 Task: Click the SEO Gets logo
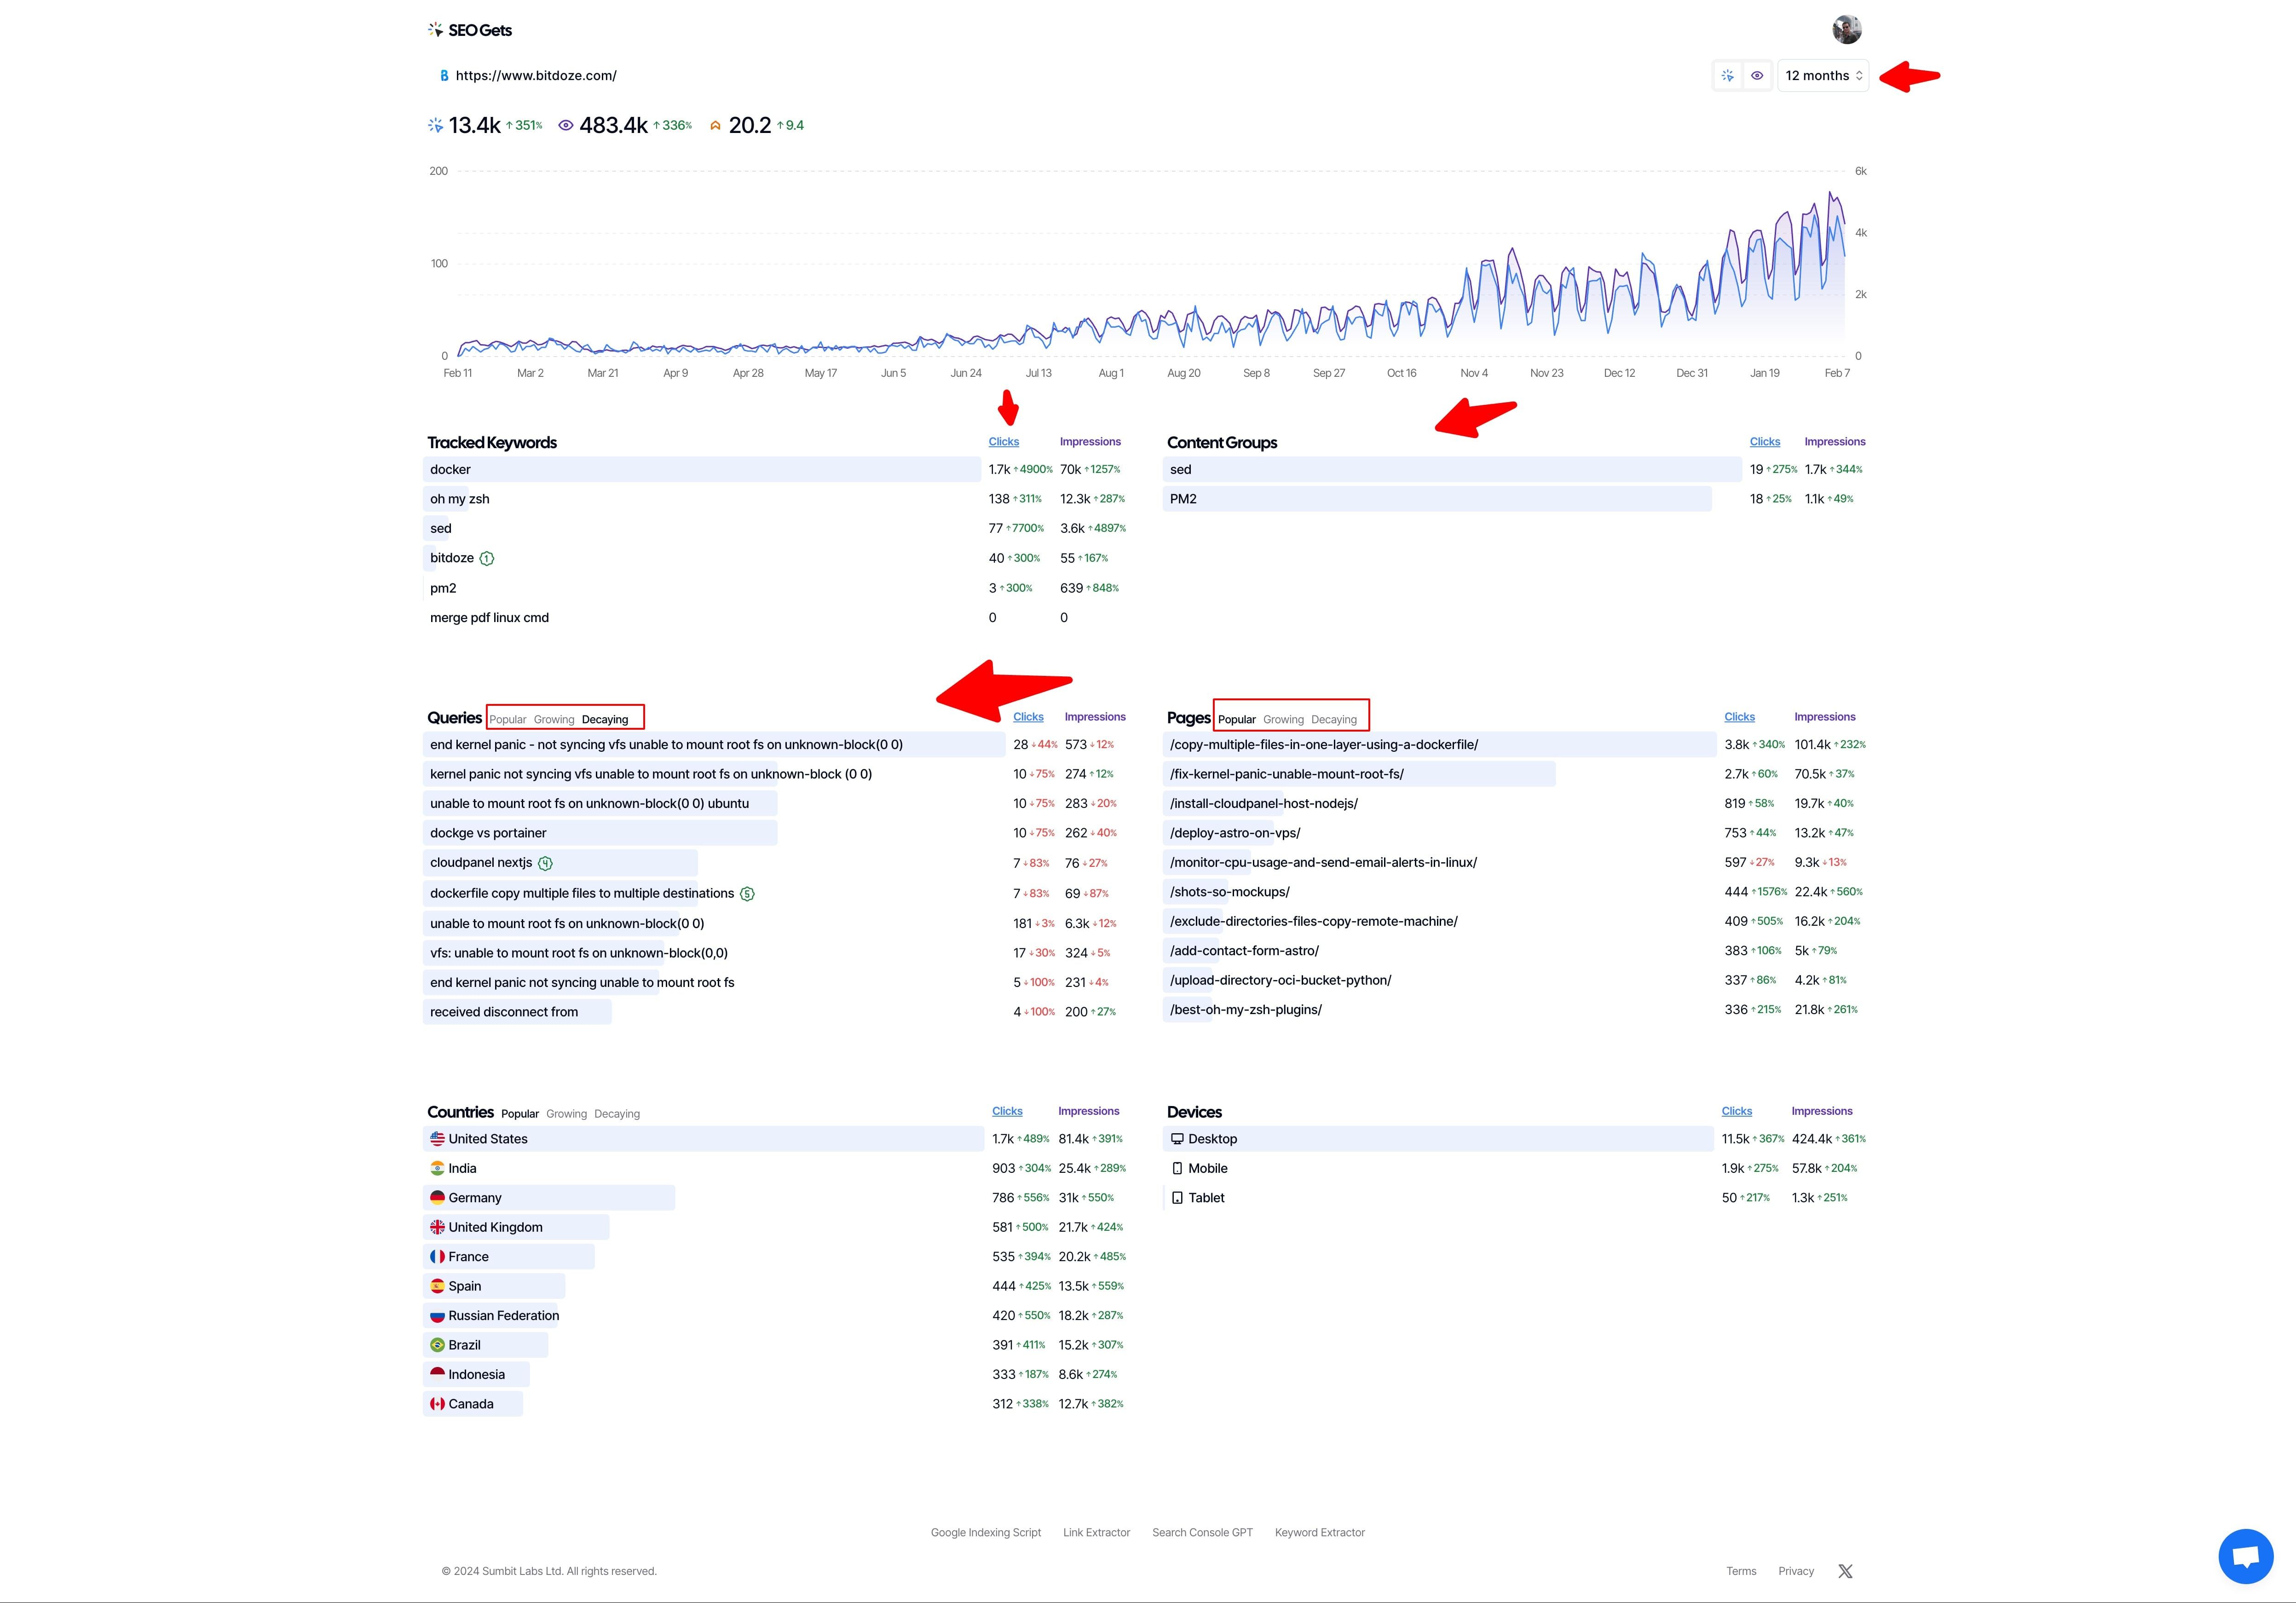pos(470,29)
